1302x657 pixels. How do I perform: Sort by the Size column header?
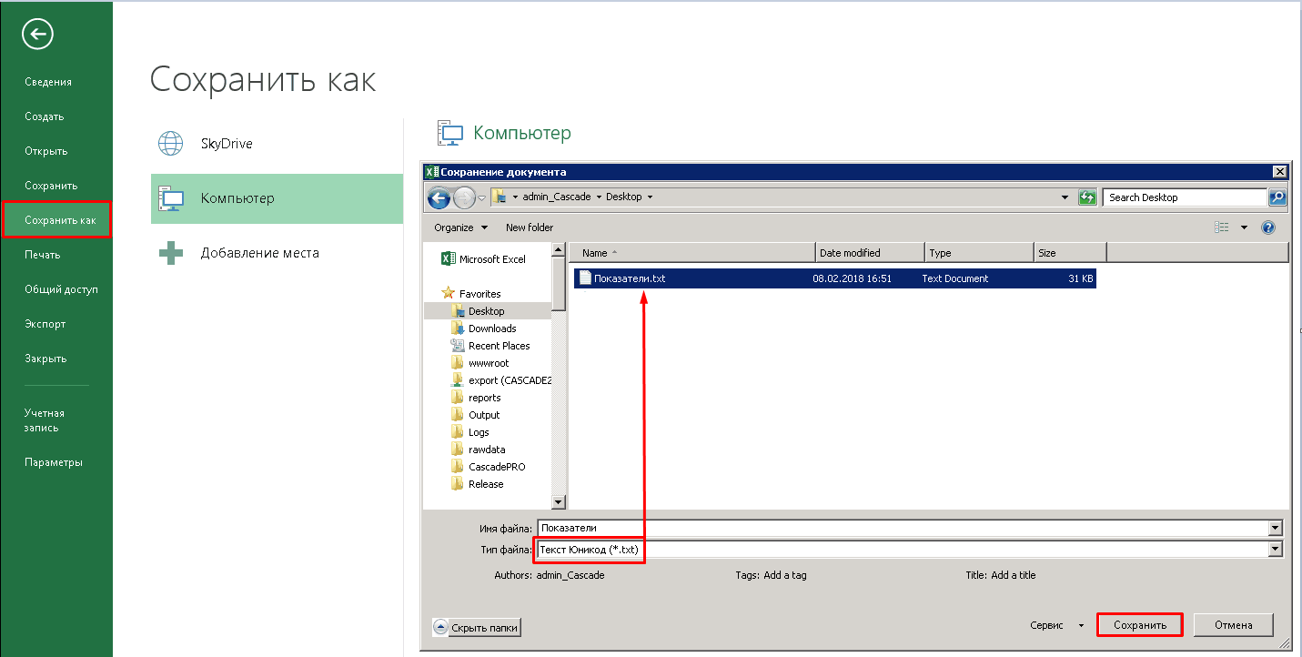click(x=1070, y=253)
